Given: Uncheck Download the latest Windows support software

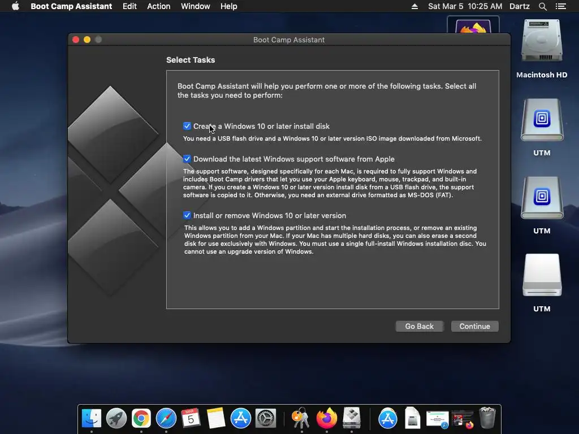Looking at the screenshot, I should [187, 159].
